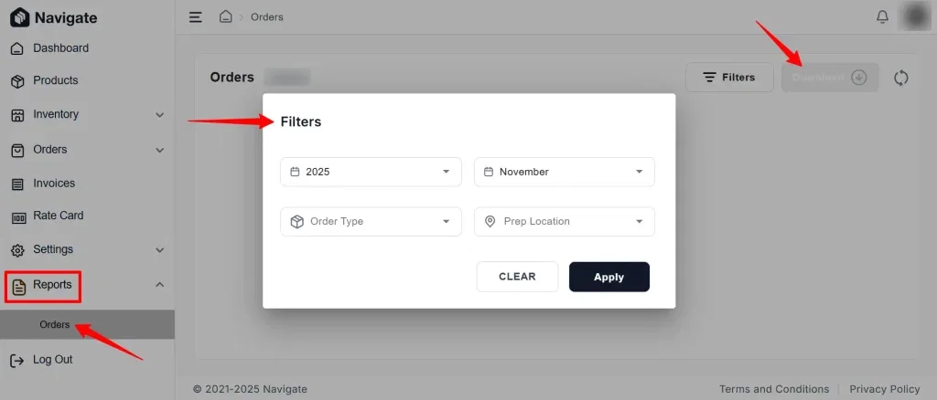This screenshot has width=937, height=400.
Task: Click the refresh orders icon
Action: click(901, 79)
